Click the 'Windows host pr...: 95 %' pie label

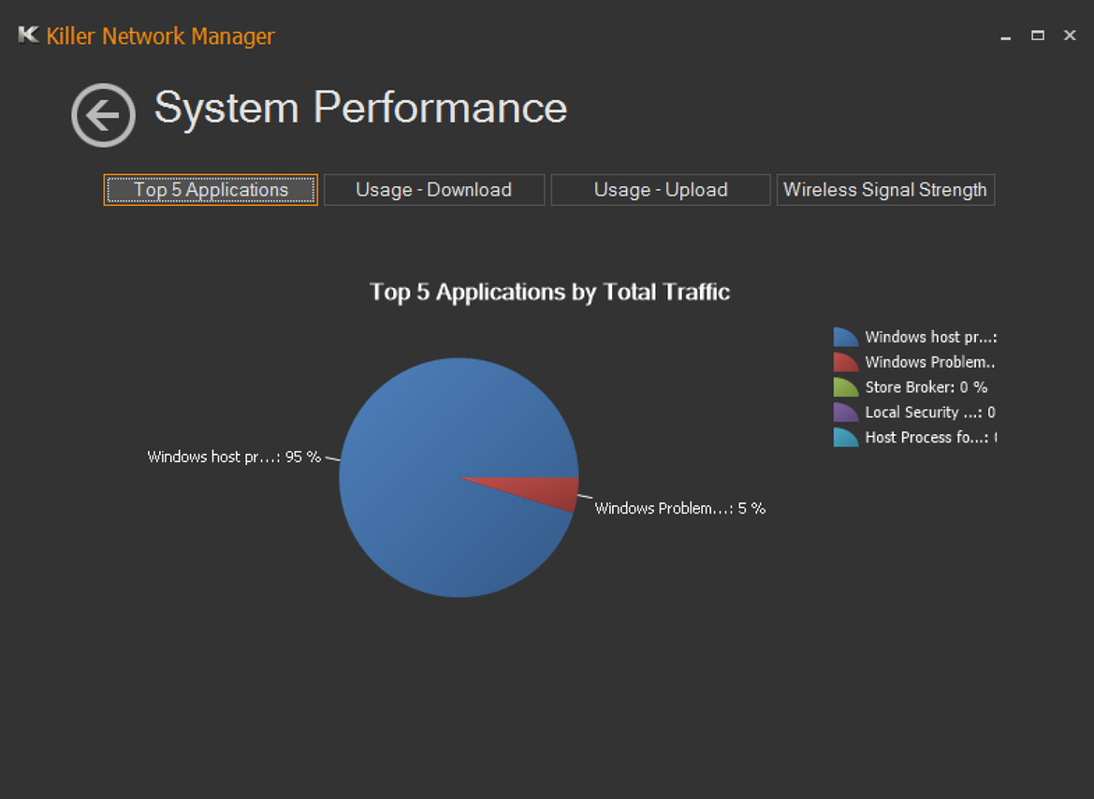pyautogui.click(x=234, y=458)
